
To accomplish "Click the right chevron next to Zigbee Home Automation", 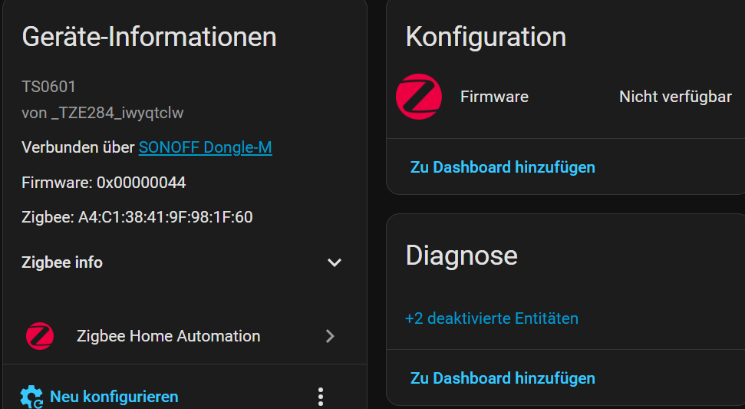I will pos(330,336).
